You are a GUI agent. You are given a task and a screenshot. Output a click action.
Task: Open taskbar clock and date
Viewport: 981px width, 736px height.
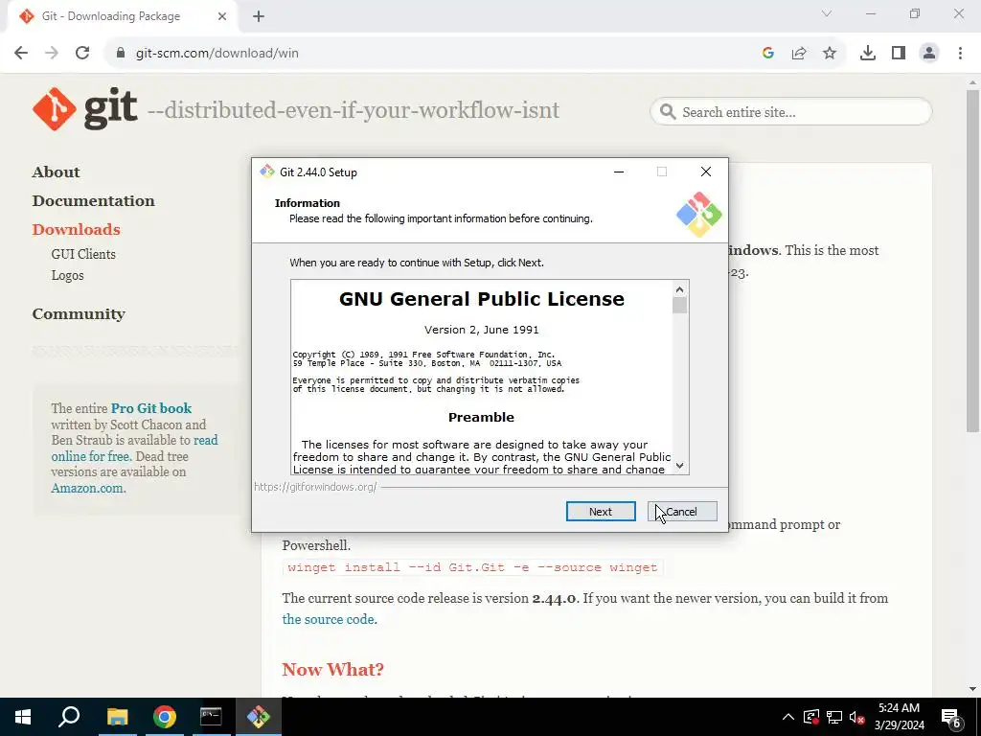point(899,717)
